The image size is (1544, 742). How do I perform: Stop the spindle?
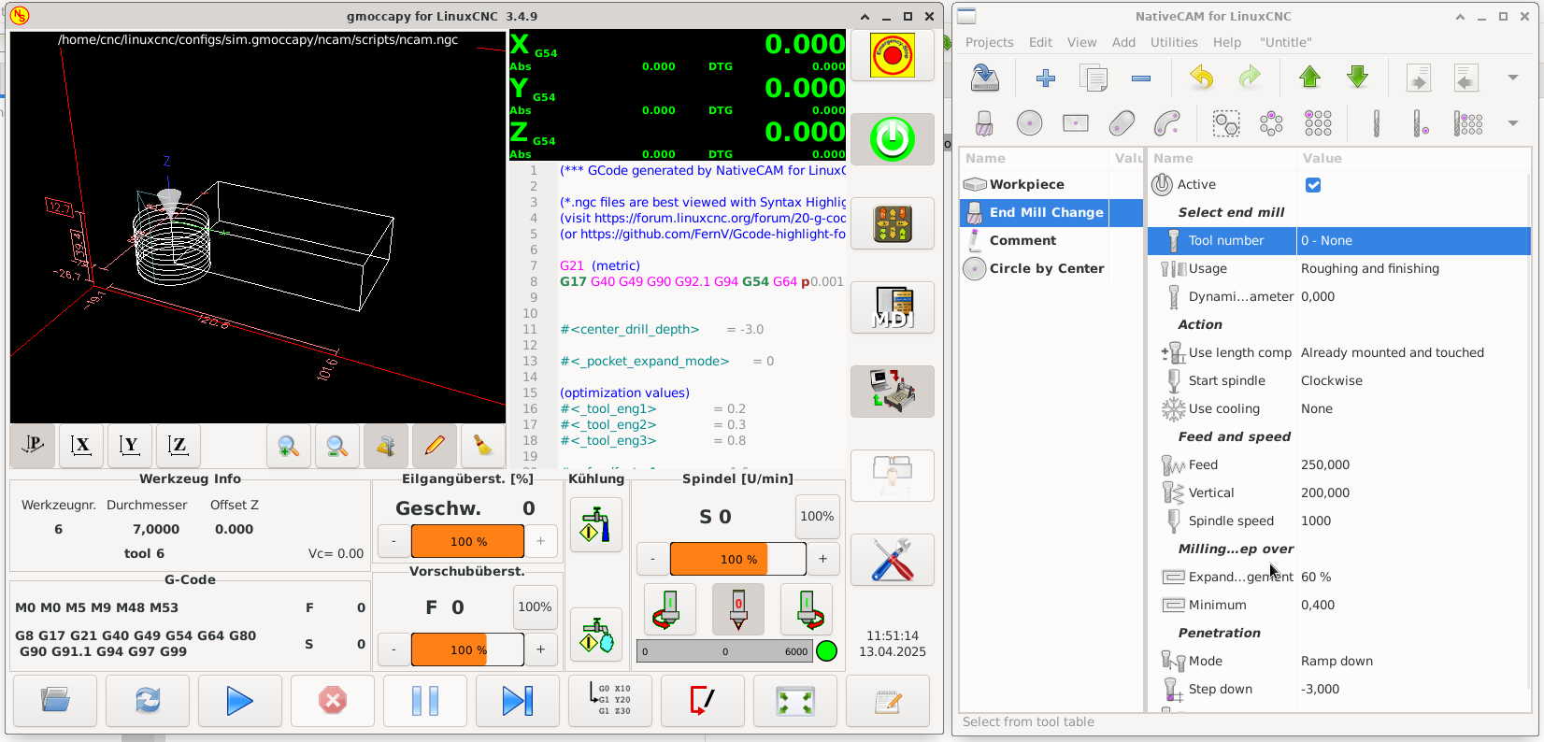pos(738,609)
